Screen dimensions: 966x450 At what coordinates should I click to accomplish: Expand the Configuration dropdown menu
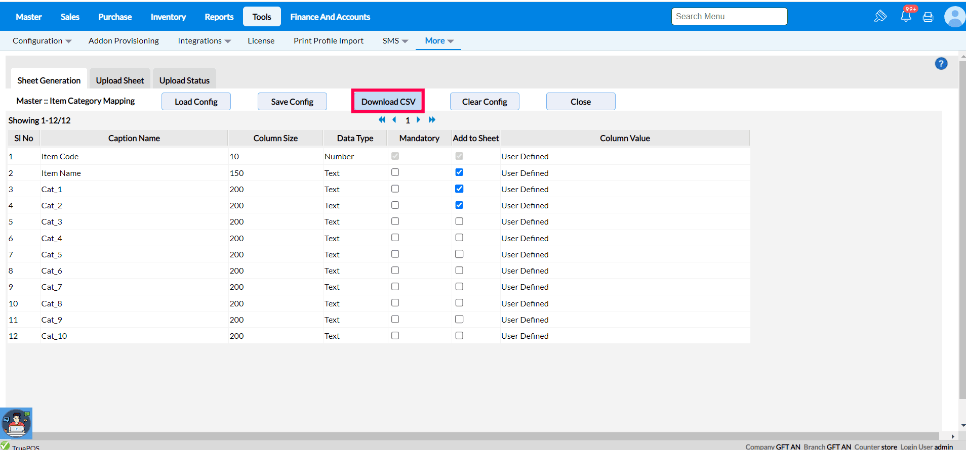pyautogui.click(x=42, y=41)
